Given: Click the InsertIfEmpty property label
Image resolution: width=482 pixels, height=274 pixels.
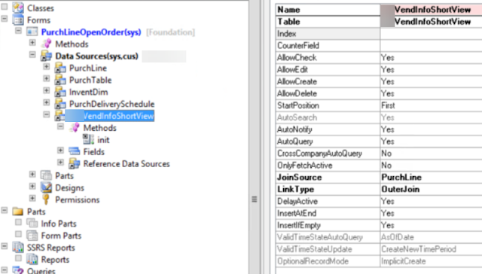Looking at the screenshot, I should pos(299,225).
